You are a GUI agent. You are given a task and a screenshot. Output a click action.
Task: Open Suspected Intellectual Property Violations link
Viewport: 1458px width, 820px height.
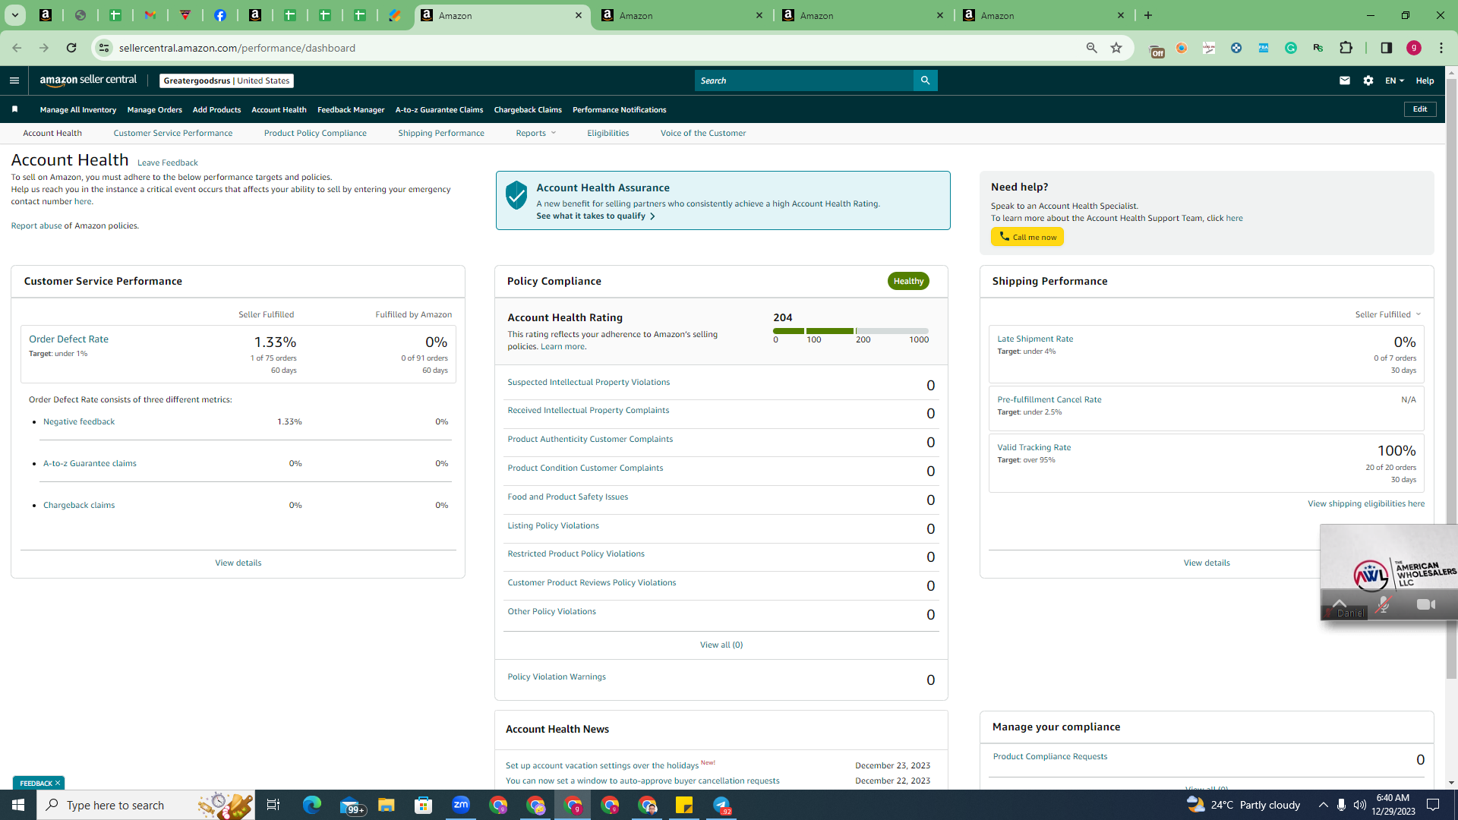pos(589,383)
